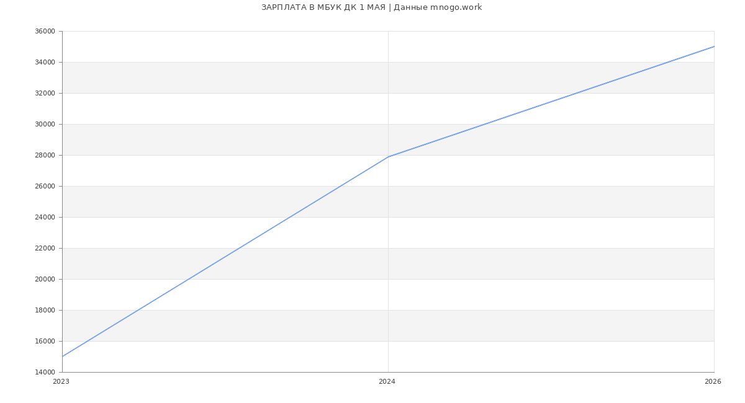
Task: Click the 34000 y-axis label
Action: click(45, 63)
